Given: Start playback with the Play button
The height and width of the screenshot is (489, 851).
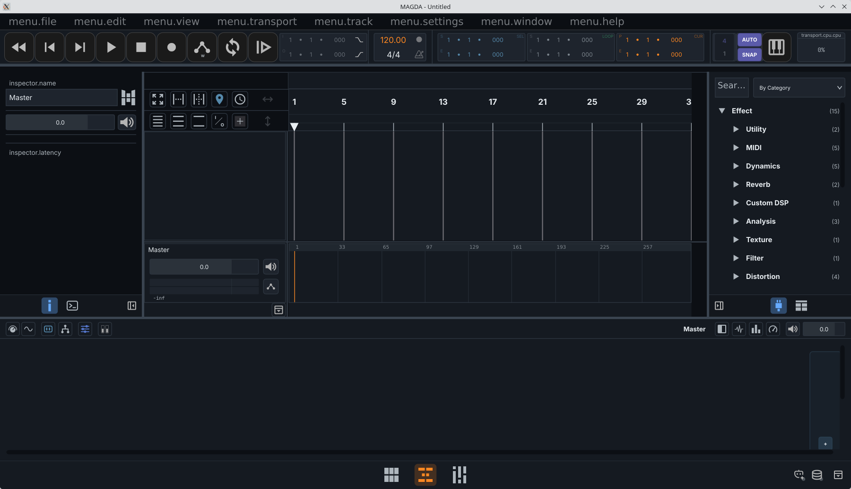Looking at the screenshot, I should point(111,47).
